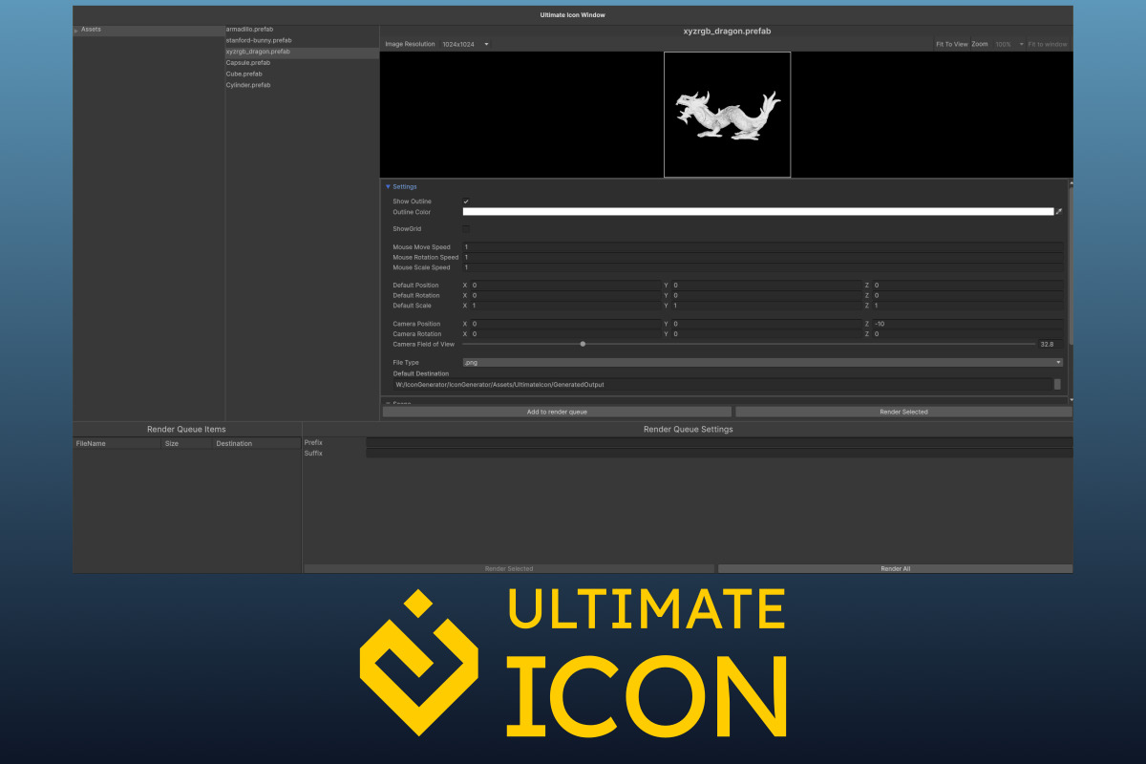1146x764 pixels.
Task: Select Cylinder.prefab in the file list
Action: click(x=302, y=85)
